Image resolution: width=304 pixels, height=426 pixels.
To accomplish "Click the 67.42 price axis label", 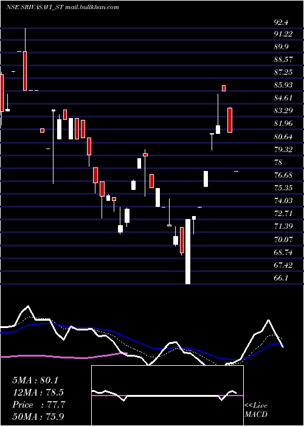I will 283,265.
